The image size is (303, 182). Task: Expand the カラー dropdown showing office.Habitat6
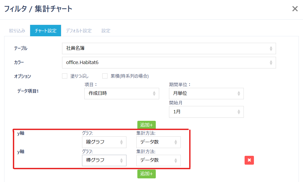pyautogui.click(x=169, y=62)
